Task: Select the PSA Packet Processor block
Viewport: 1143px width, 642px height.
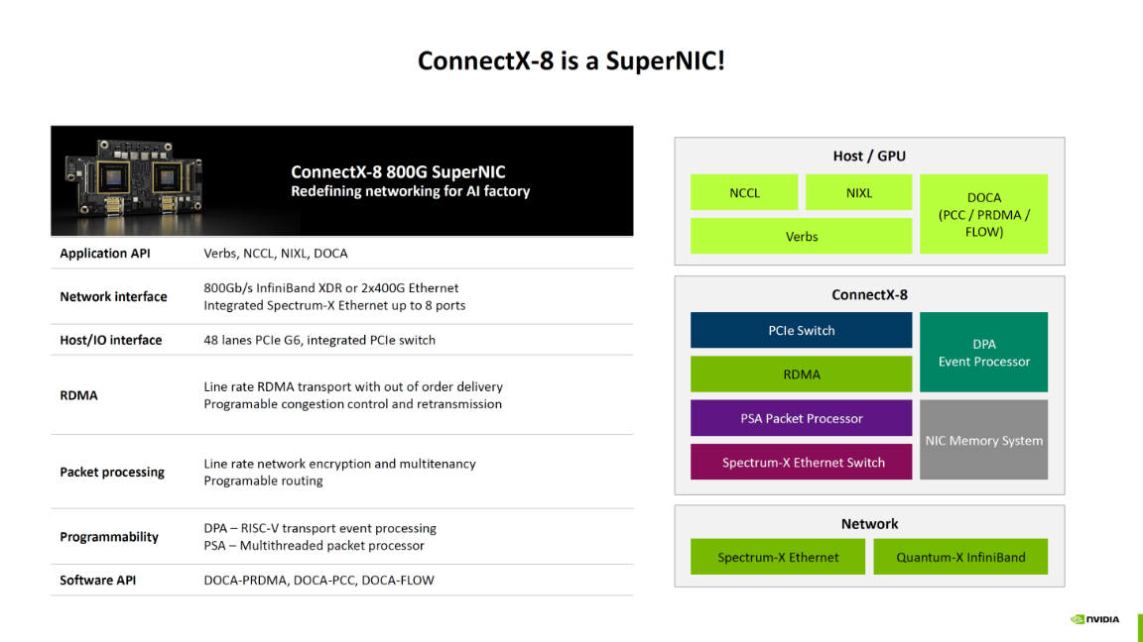Action: (801, 418)
